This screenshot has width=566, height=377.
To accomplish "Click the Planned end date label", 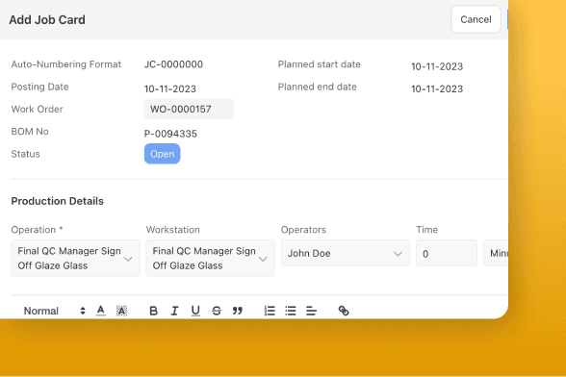I will pyautogui.click(x=317, y=87).
